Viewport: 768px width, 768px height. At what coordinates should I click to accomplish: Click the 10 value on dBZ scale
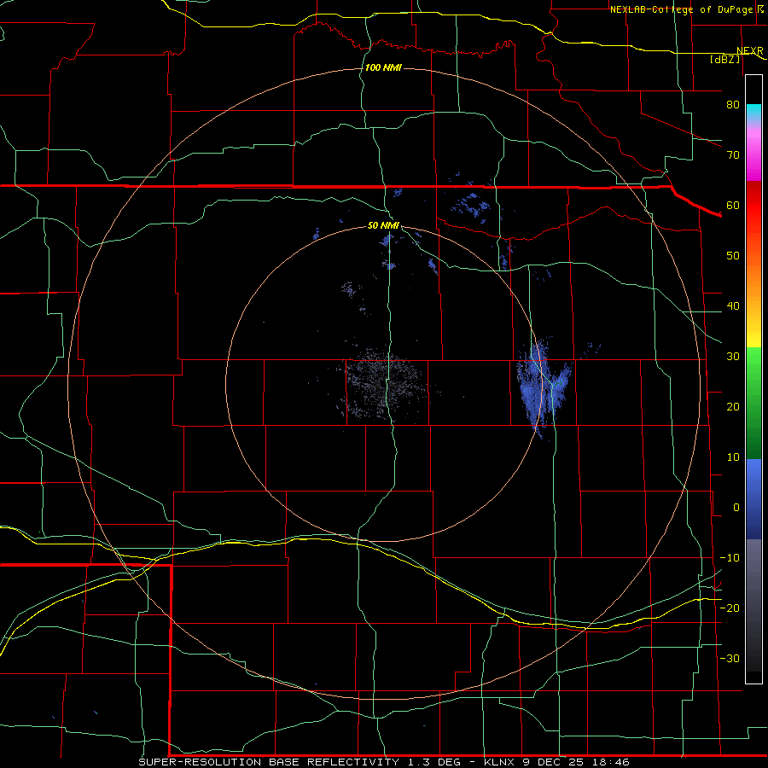tap(733, 457)
